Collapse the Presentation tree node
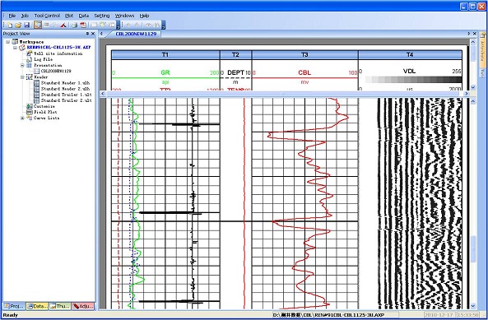488x320 pixels. click(22, 65)
